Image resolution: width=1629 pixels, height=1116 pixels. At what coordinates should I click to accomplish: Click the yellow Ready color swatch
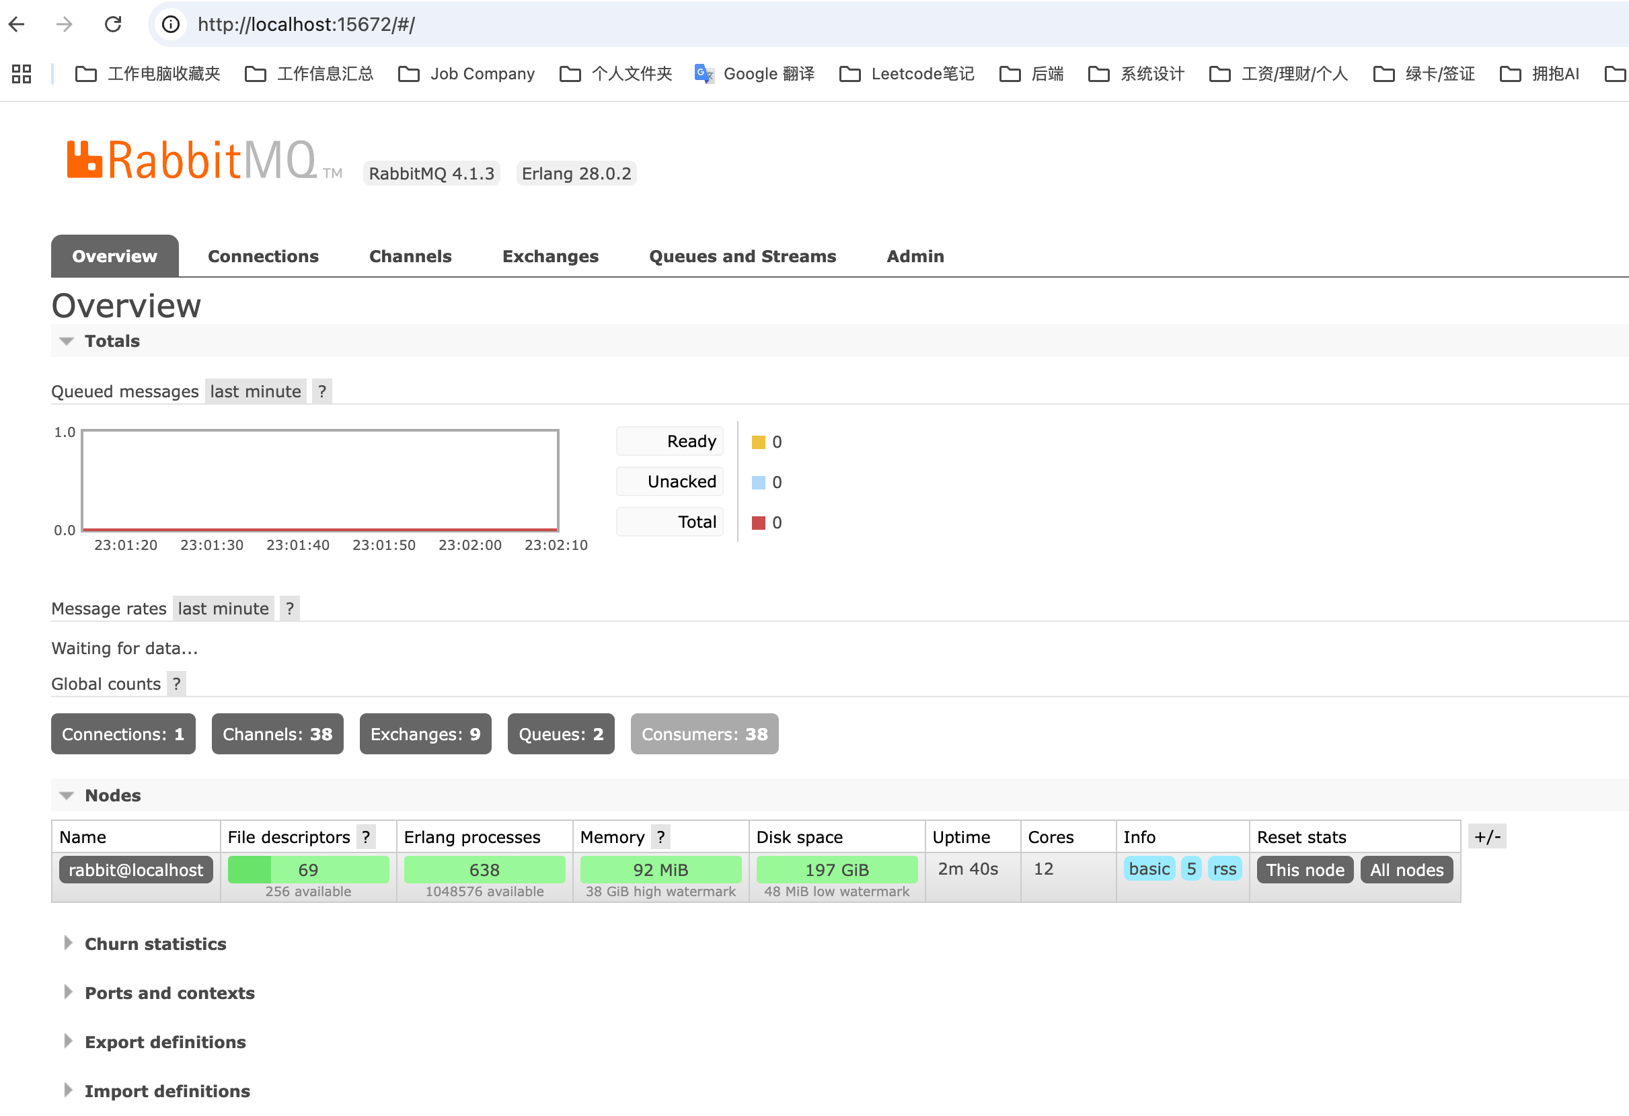click(759, 442)
